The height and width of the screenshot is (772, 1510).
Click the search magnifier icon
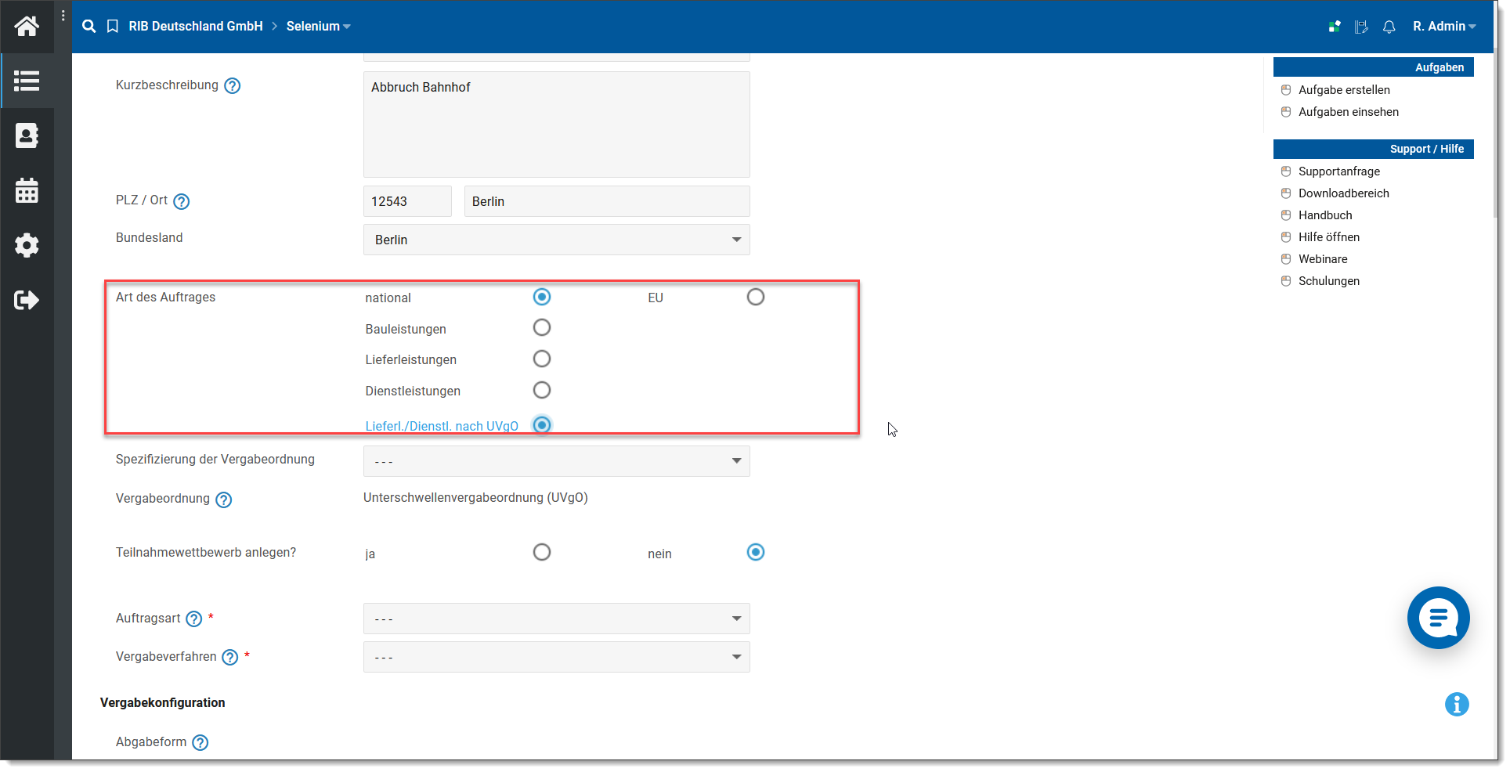[x=89, y=27]
